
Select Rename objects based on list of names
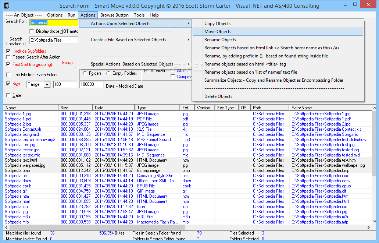[278, 72]
